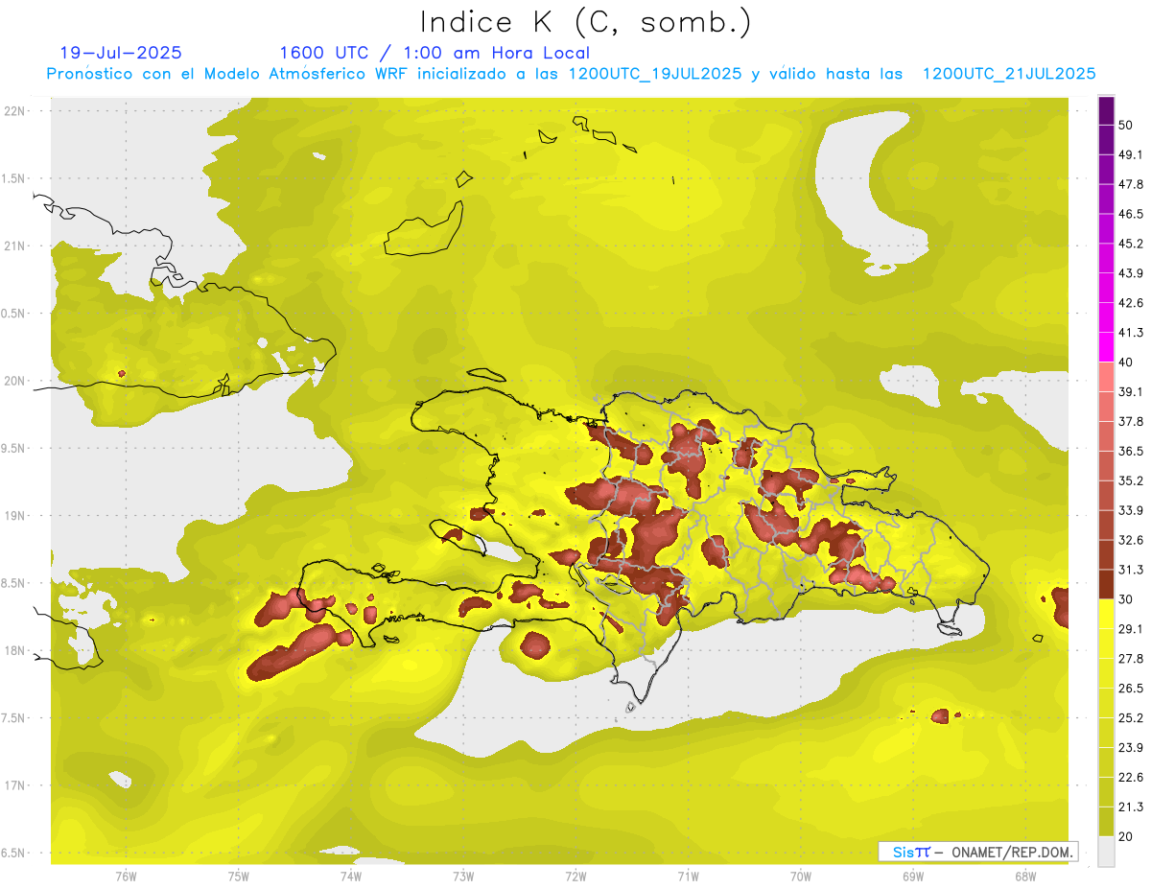This screenshot has width=1151, height=889.
Task: Pick the gray band below 20 on the scale
Action: pos(1106,851)
